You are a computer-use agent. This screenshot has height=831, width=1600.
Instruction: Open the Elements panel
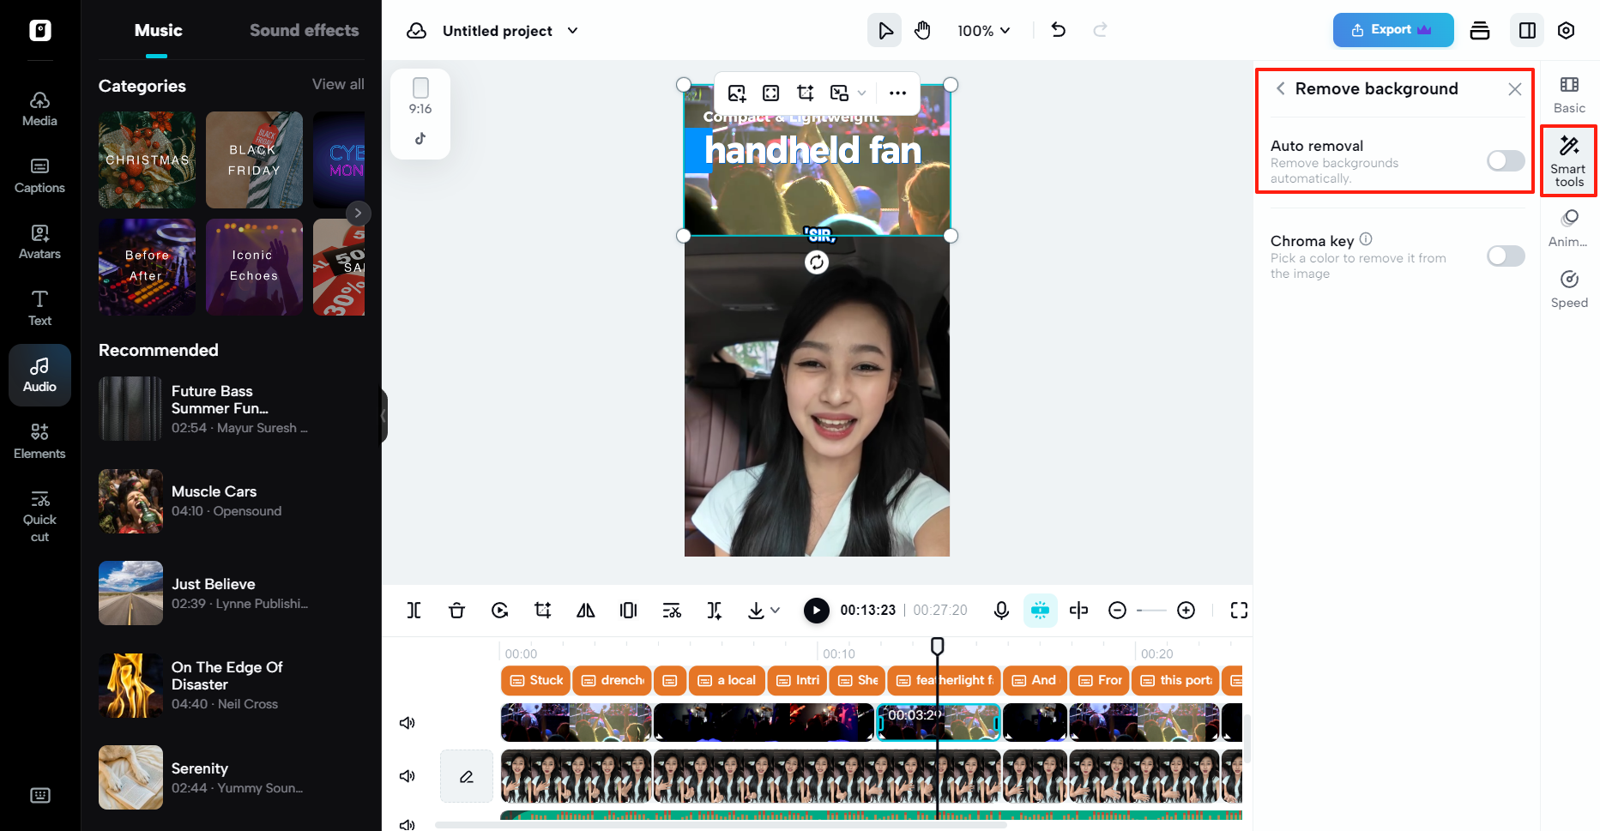[x=39, y=441]
